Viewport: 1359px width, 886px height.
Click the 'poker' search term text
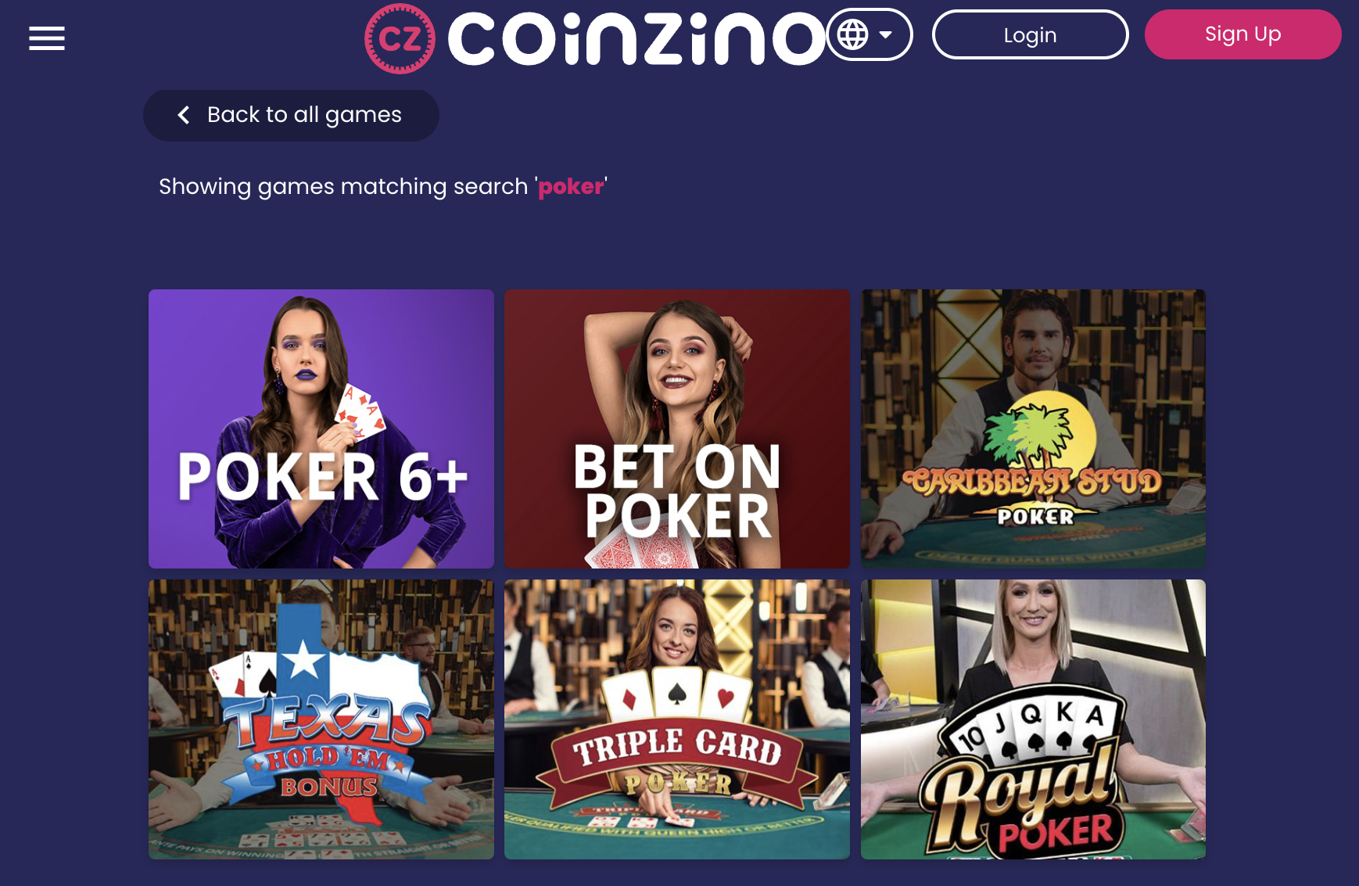coord(571,186)
